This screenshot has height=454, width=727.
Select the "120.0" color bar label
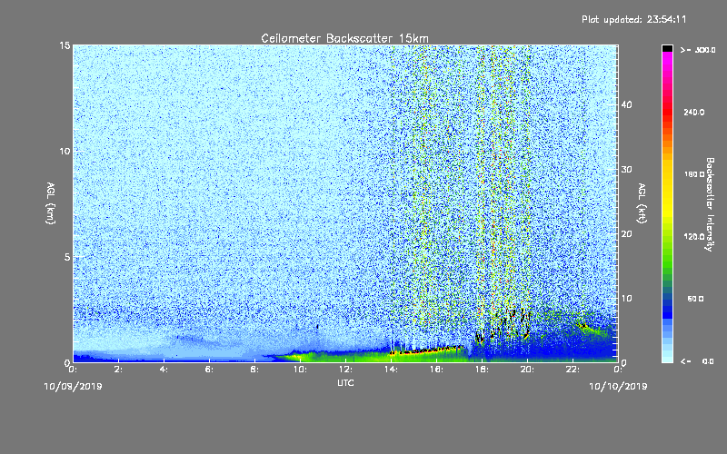[694, 236]
